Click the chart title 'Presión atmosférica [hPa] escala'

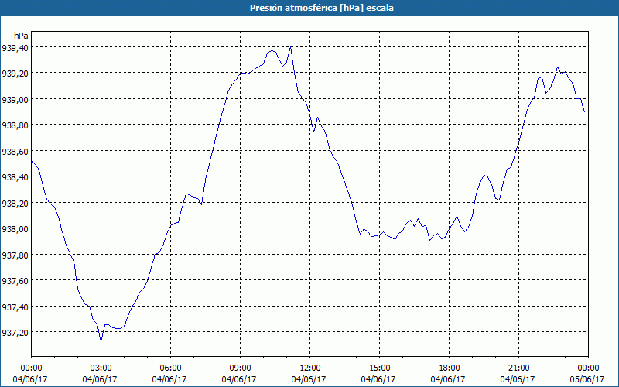321,8
